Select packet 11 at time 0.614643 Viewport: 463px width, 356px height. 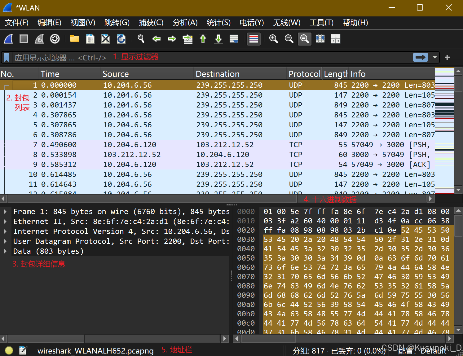217,184
